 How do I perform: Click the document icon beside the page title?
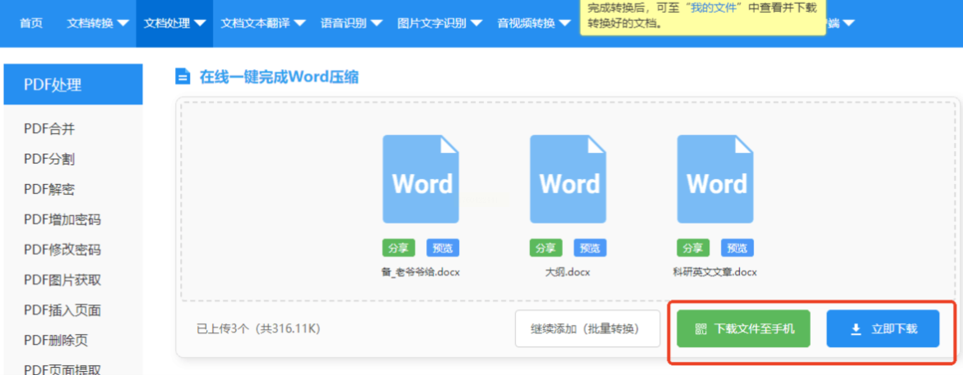point(182,76)
